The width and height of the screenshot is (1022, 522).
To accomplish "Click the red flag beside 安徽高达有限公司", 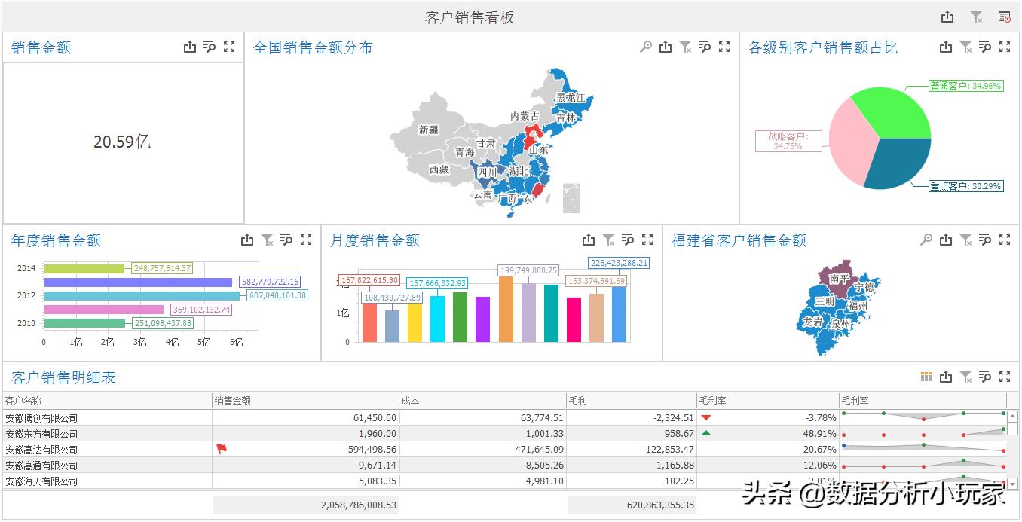I will pyautogui.click(x=222, y=449).
